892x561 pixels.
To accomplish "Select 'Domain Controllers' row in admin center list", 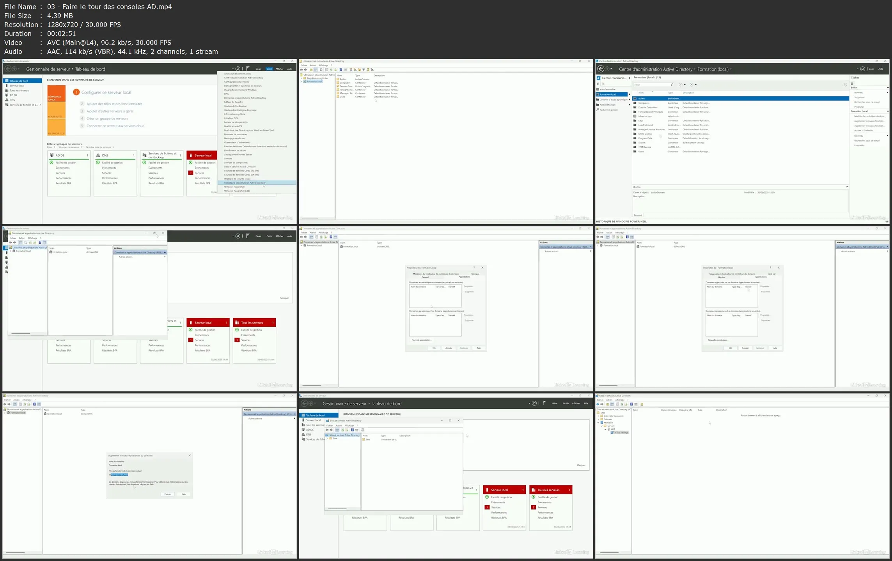I will tap(740, 108).
